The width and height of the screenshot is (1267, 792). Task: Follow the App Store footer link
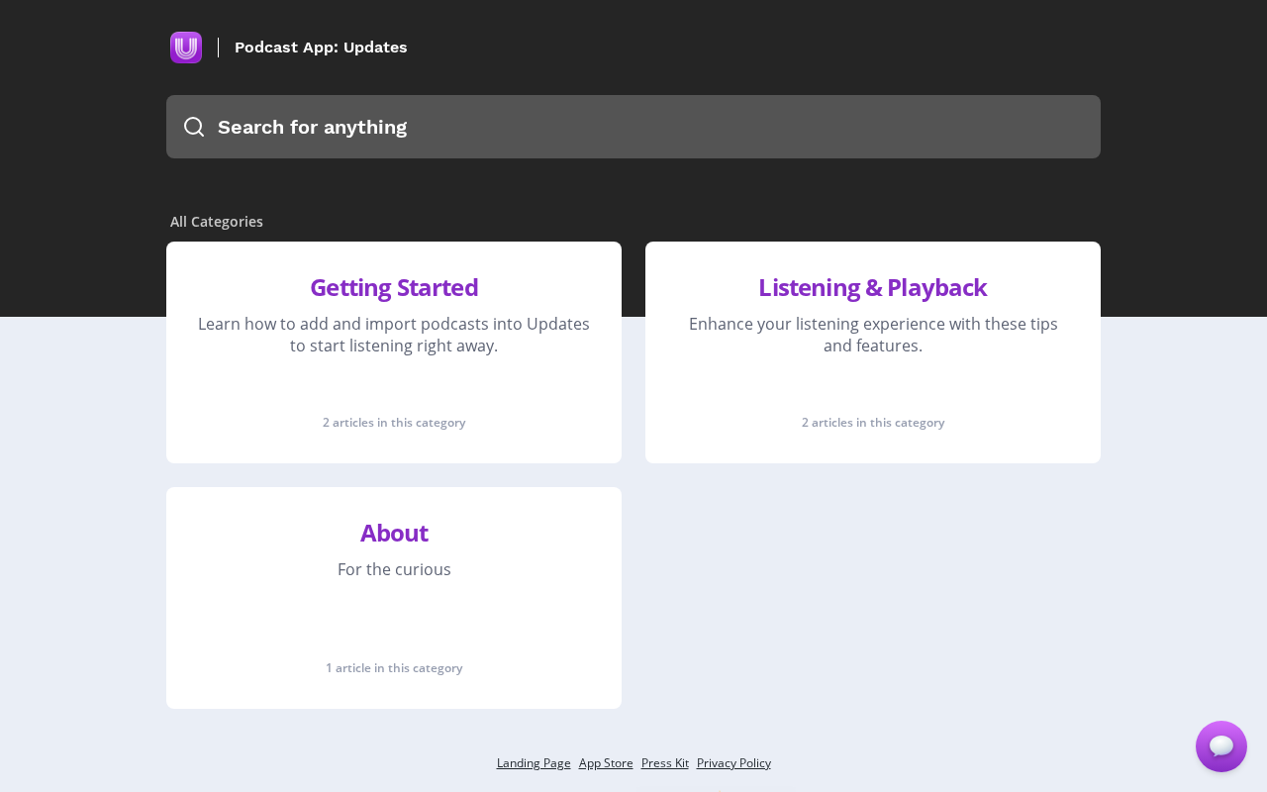coord(606,763)
